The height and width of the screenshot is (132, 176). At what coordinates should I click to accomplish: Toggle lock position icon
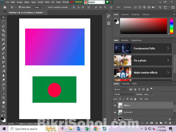point(128,99)
